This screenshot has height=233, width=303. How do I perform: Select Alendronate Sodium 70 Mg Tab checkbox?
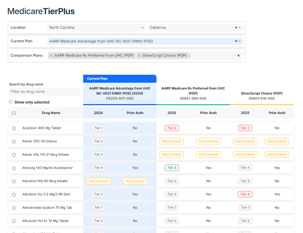[x=14, y=208]
